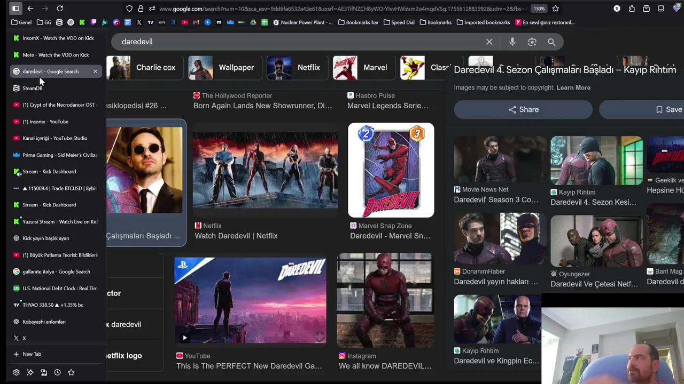684x384 pixels.
Task: Go back to the previous page
Action: pyautogui.click(x=30, y=9)
